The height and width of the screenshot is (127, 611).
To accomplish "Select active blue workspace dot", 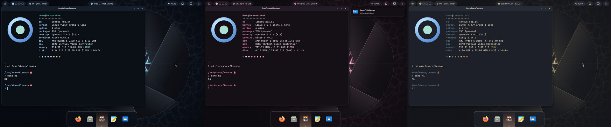I will point(13,4).
